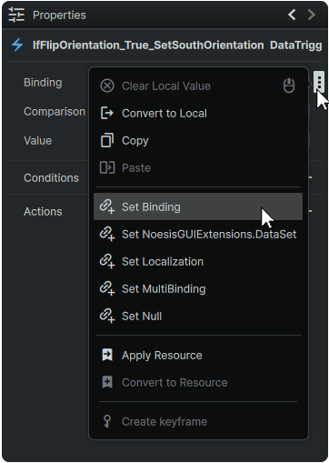Choose Set Null menu entry
This screenshot has height=463, width=329.
(x=198, y=316)
